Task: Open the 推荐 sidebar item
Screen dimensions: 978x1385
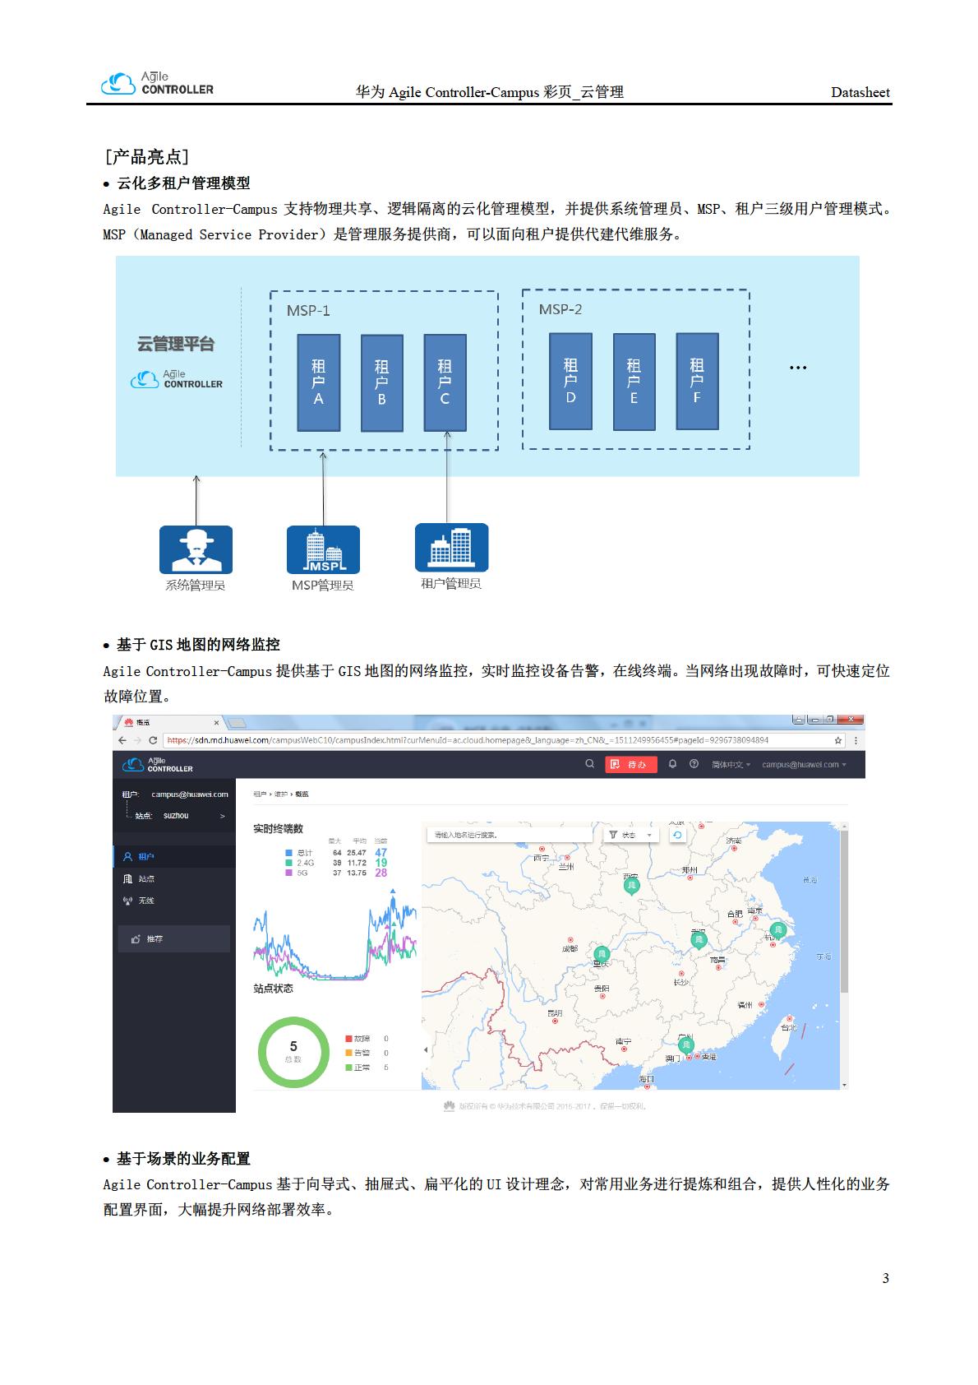Action: tap(174, 939)
